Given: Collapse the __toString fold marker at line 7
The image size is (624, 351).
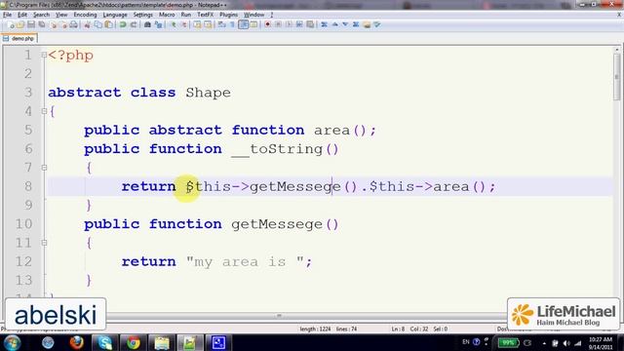Looking at the screenshot, I should coord(44,168).
